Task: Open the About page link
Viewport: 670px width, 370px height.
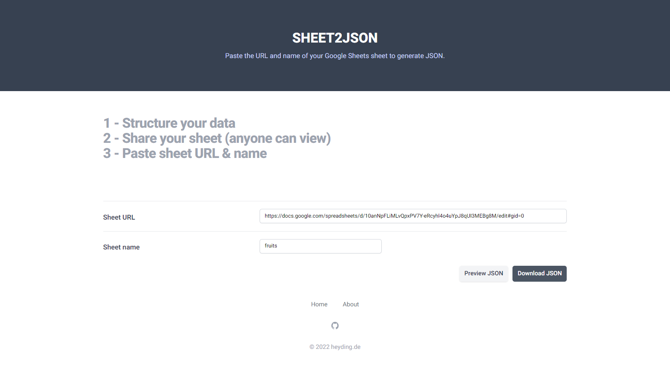Action: (351, 304)
